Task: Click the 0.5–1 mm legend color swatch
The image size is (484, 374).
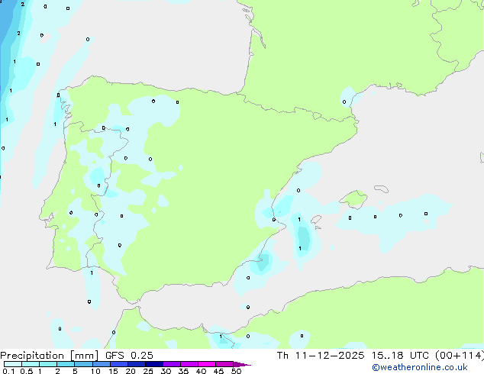Action: (x=31, y=364)
